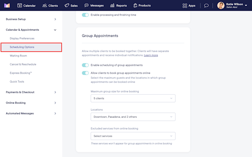Open Katie Wilson account menu
This screenshot has width=252, height=157.
pyautogui.click(x=232, y=5)
